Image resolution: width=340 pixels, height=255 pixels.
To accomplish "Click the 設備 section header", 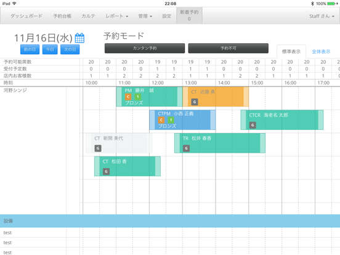I will click(170, 221).
